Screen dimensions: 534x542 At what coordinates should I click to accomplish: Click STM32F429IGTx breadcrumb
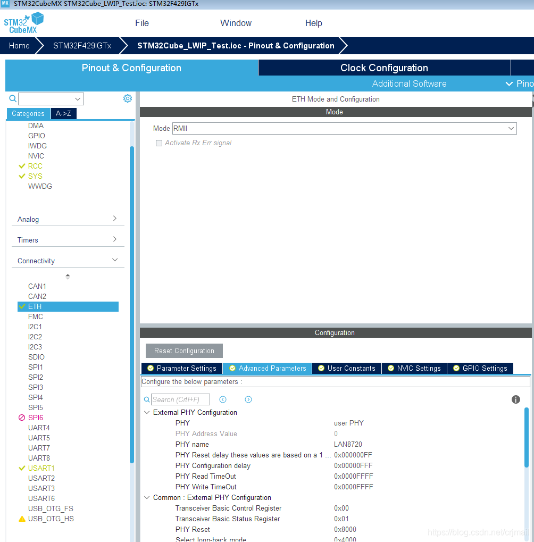point(82,46)
